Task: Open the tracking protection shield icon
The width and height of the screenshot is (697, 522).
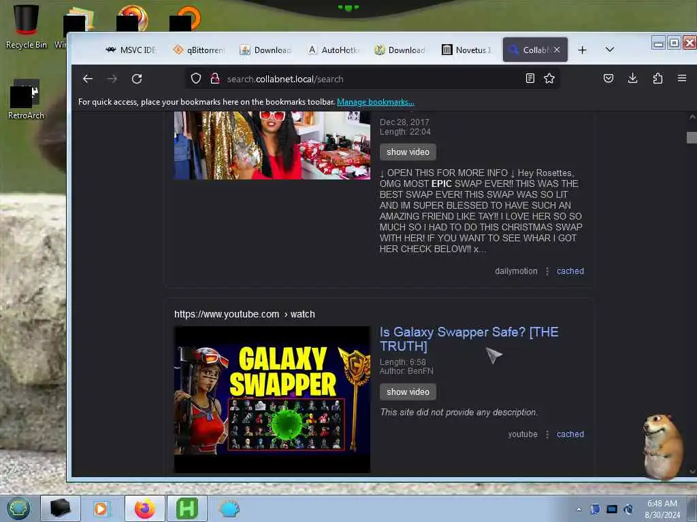Action: click(x=196, y=79)
